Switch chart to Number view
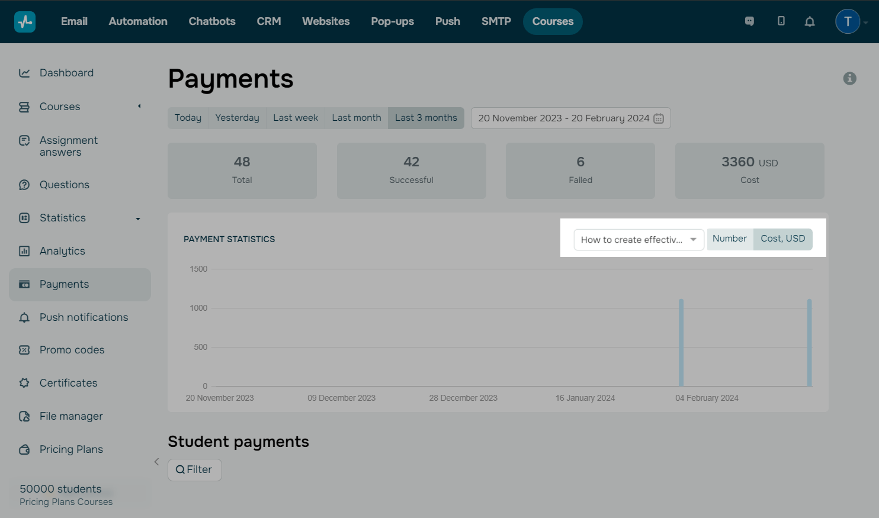Image resolution: width=879 pixels, height=518 pixels. tap(729, 239)
